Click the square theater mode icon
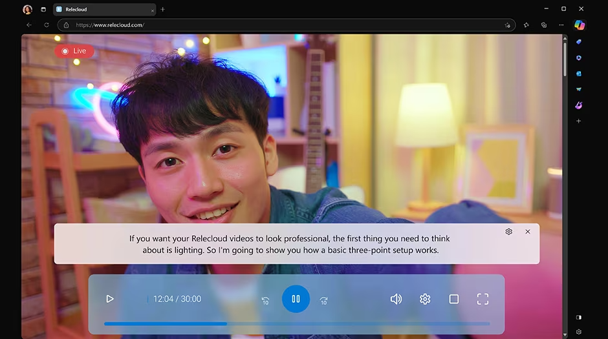 tap(454, 299)
